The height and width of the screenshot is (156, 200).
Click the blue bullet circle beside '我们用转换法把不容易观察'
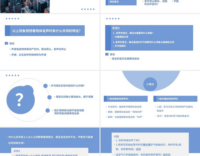click(47, 110)
